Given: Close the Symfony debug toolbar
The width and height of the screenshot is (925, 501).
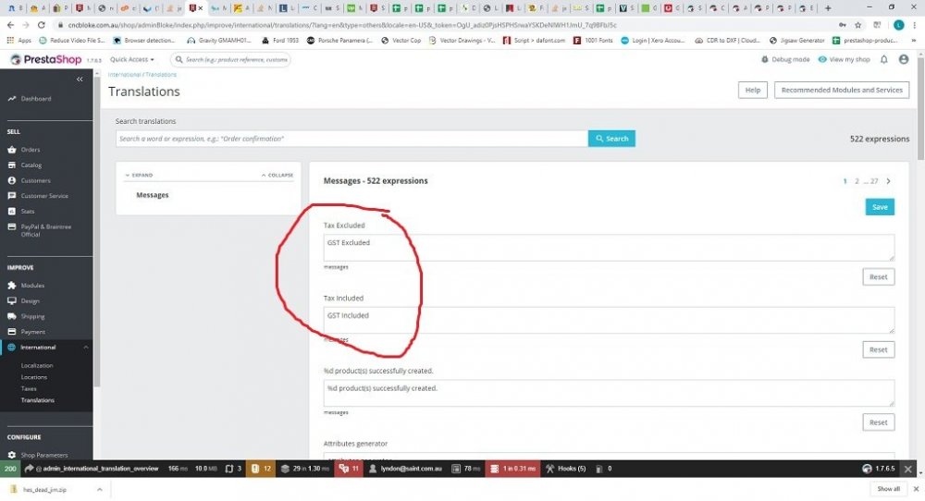Looking at the screenshot, I should [x=908, y=470].
